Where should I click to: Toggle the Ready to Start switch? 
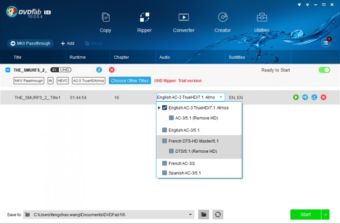324,70
